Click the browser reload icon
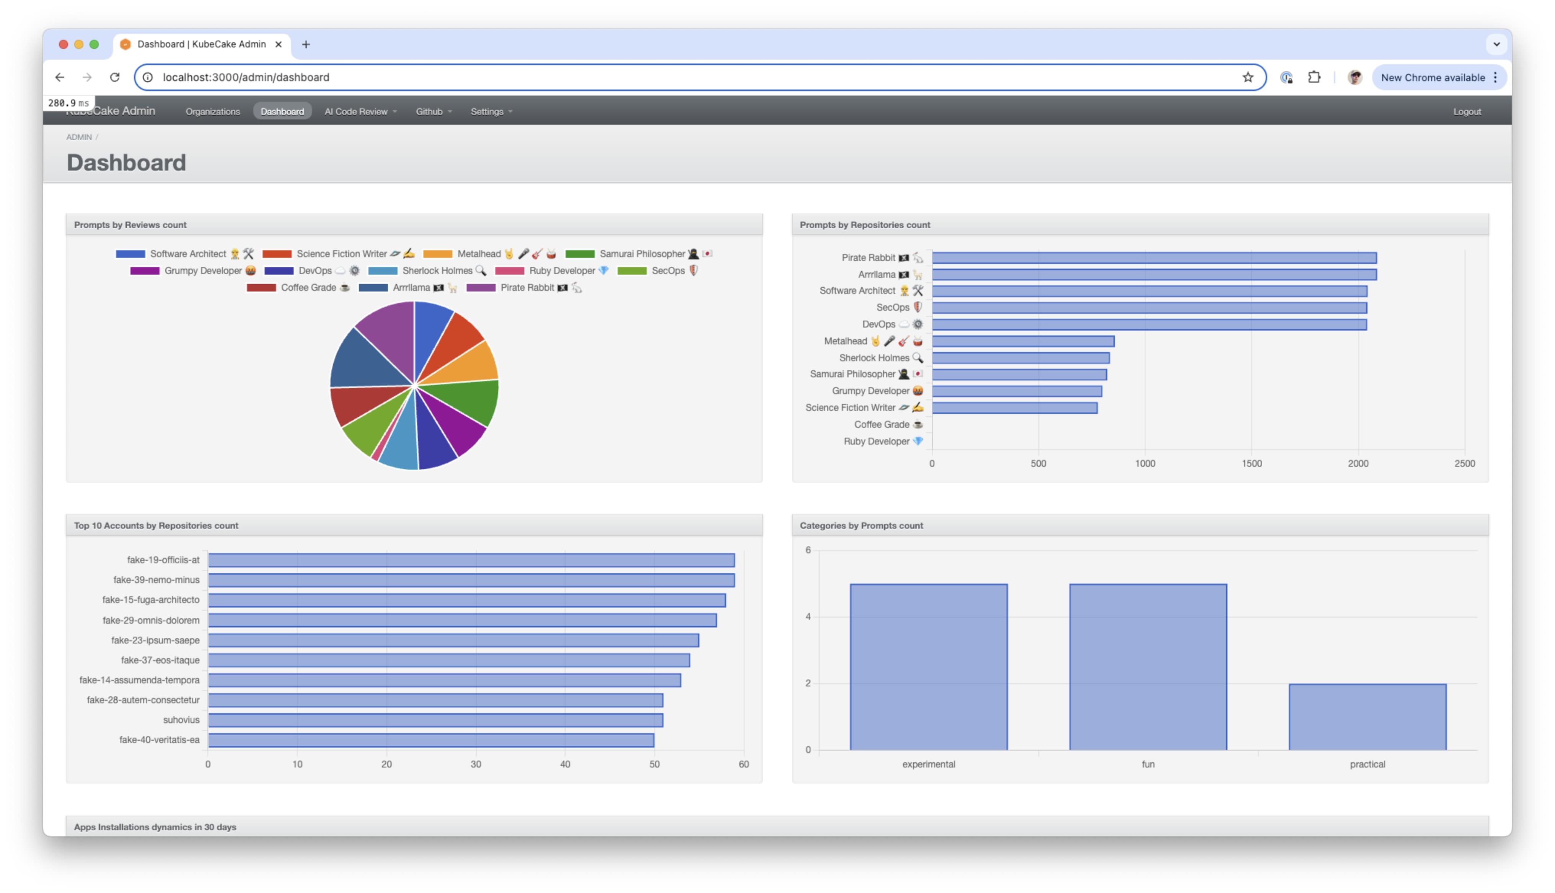 pos(115,77)
